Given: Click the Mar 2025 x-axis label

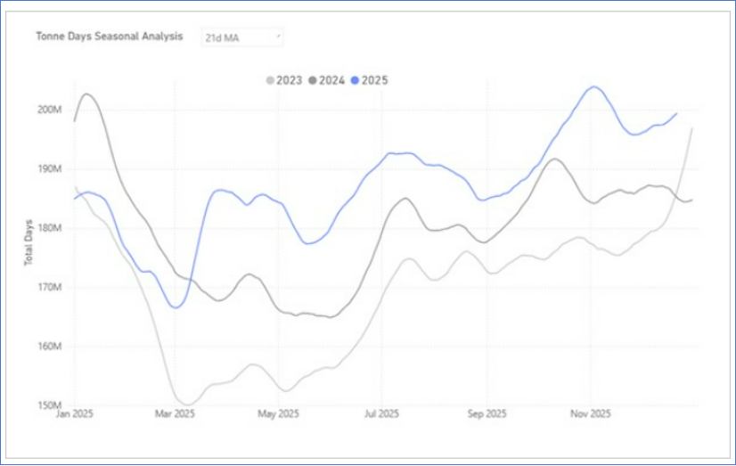Looking at the screenshot, I should (x=175, y=414).
